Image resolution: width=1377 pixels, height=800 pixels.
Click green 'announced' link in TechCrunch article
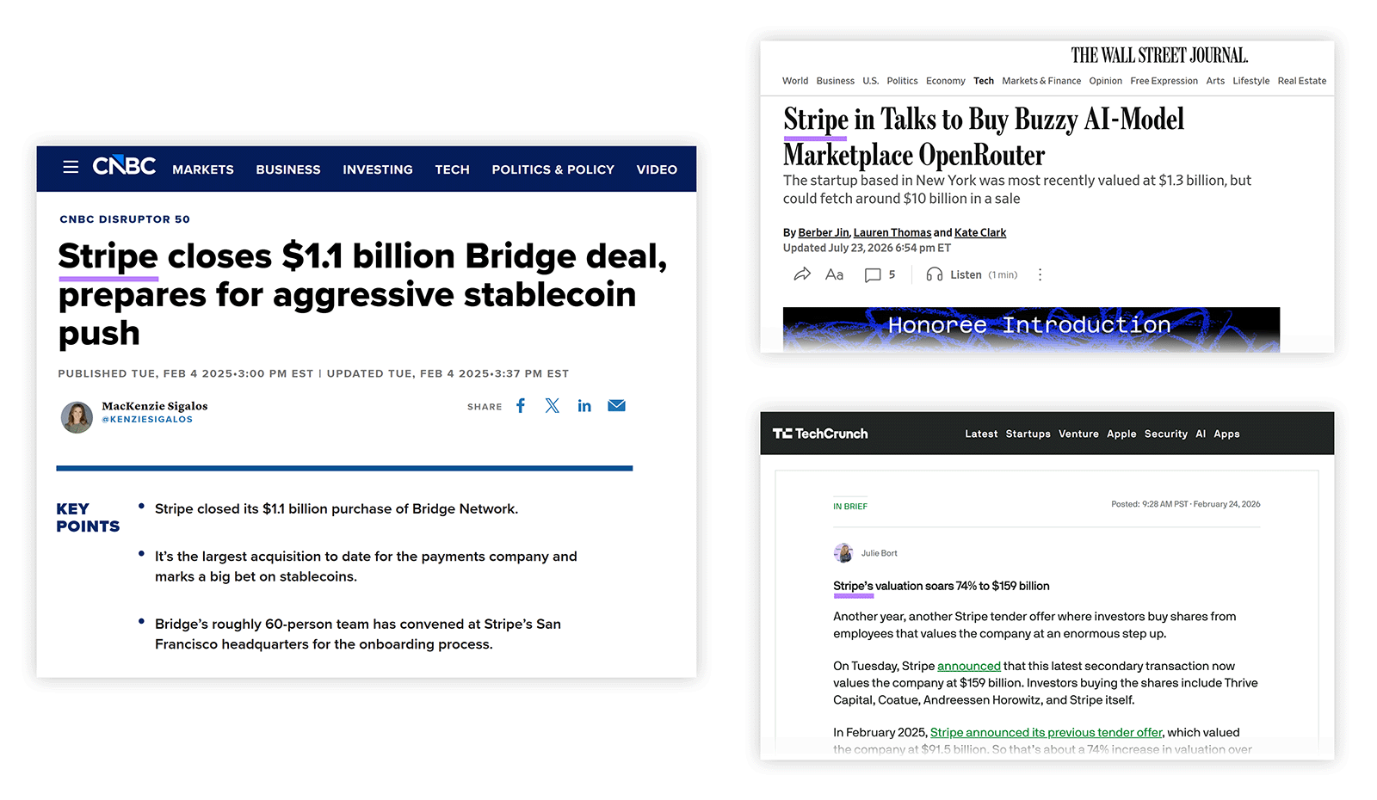point(969,666)
